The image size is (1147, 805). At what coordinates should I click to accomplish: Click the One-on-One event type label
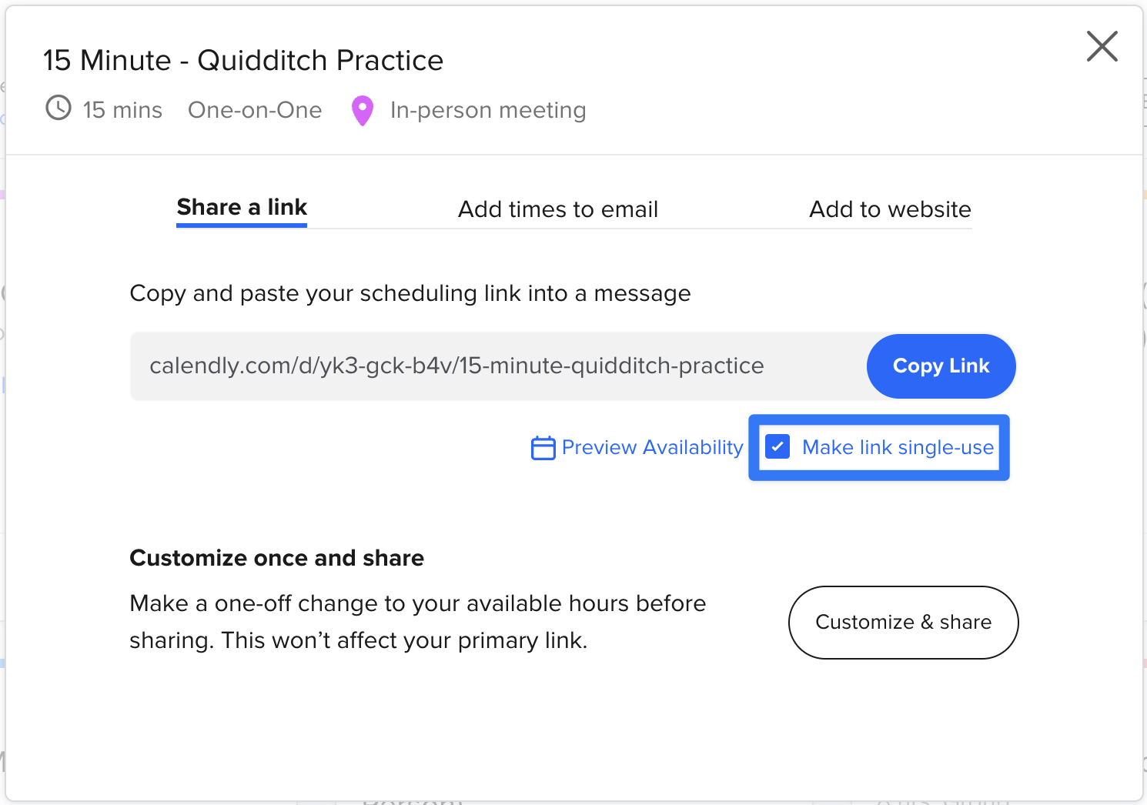point(255,110)
